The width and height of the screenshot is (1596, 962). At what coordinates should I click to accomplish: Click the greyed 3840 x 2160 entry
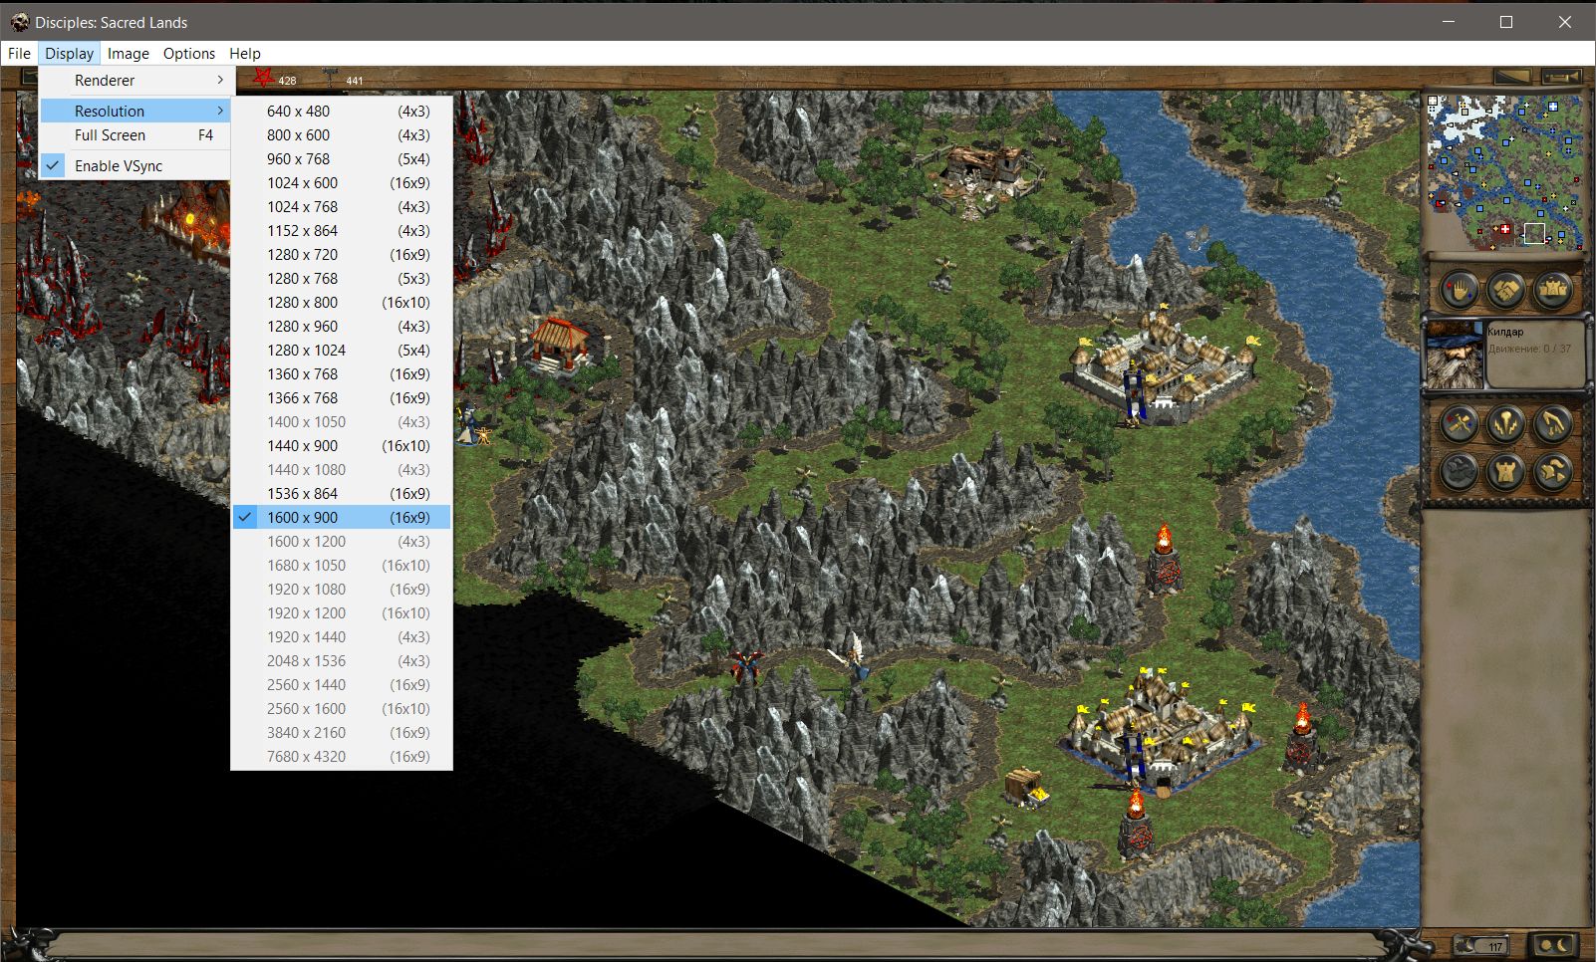tap(342, 733)
